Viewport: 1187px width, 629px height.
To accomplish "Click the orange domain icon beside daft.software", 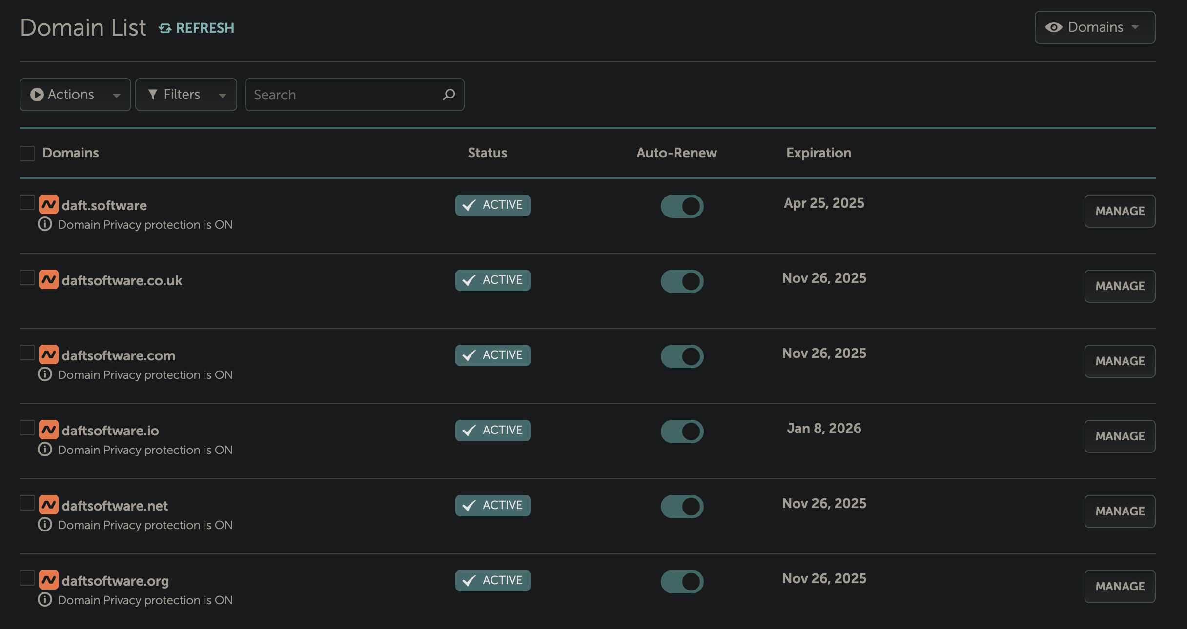I will coord(49,204).
